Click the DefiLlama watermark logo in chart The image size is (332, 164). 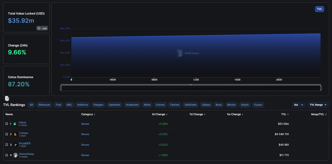[x=188, y=53]
